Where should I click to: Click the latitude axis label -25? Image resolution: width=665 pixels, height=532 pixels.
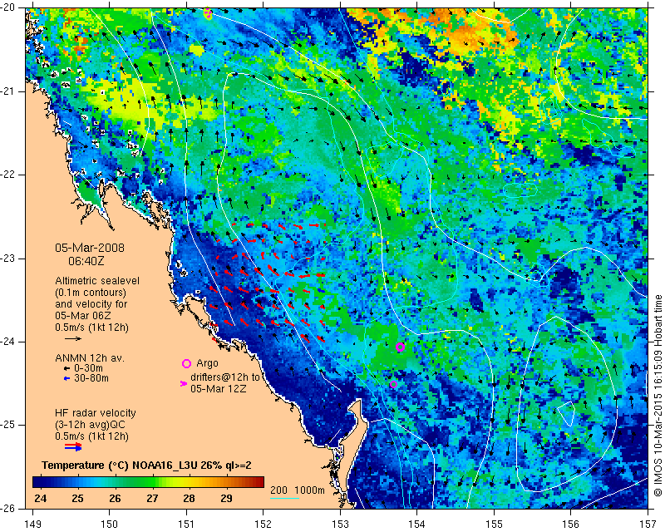pyautogui.click(x=8, y=425)
